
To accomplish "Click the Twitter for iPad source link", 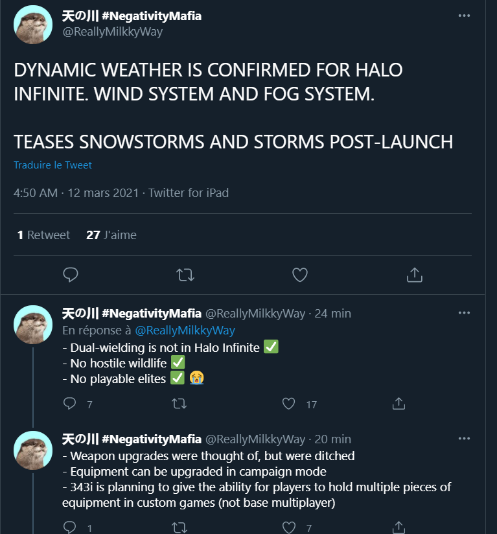I will tap(189, 193).
